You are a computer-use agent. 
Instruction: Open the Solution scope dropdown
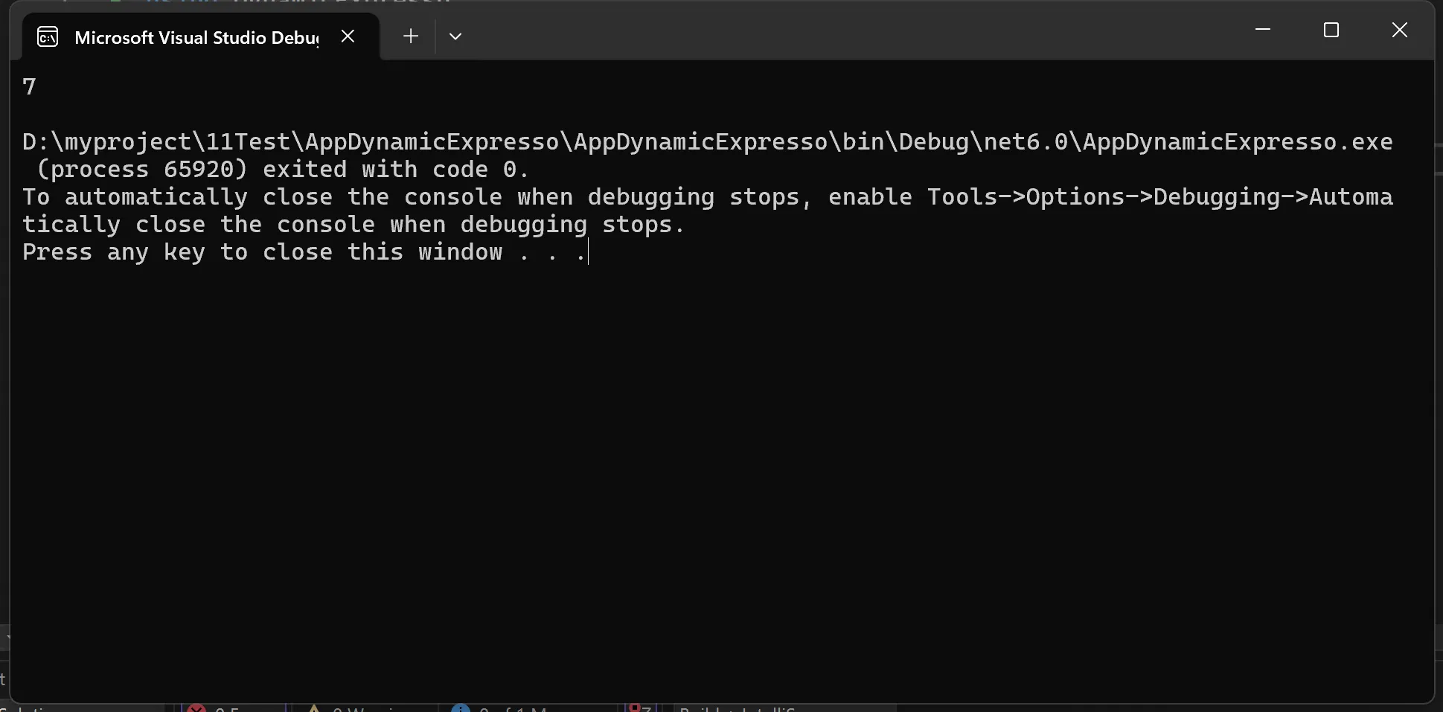click(x=82, y=708)
